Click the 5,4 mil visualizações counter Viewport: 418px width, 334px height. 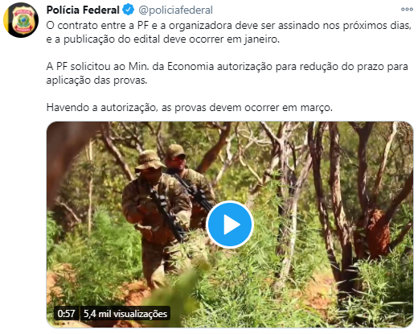coord(125,313)
